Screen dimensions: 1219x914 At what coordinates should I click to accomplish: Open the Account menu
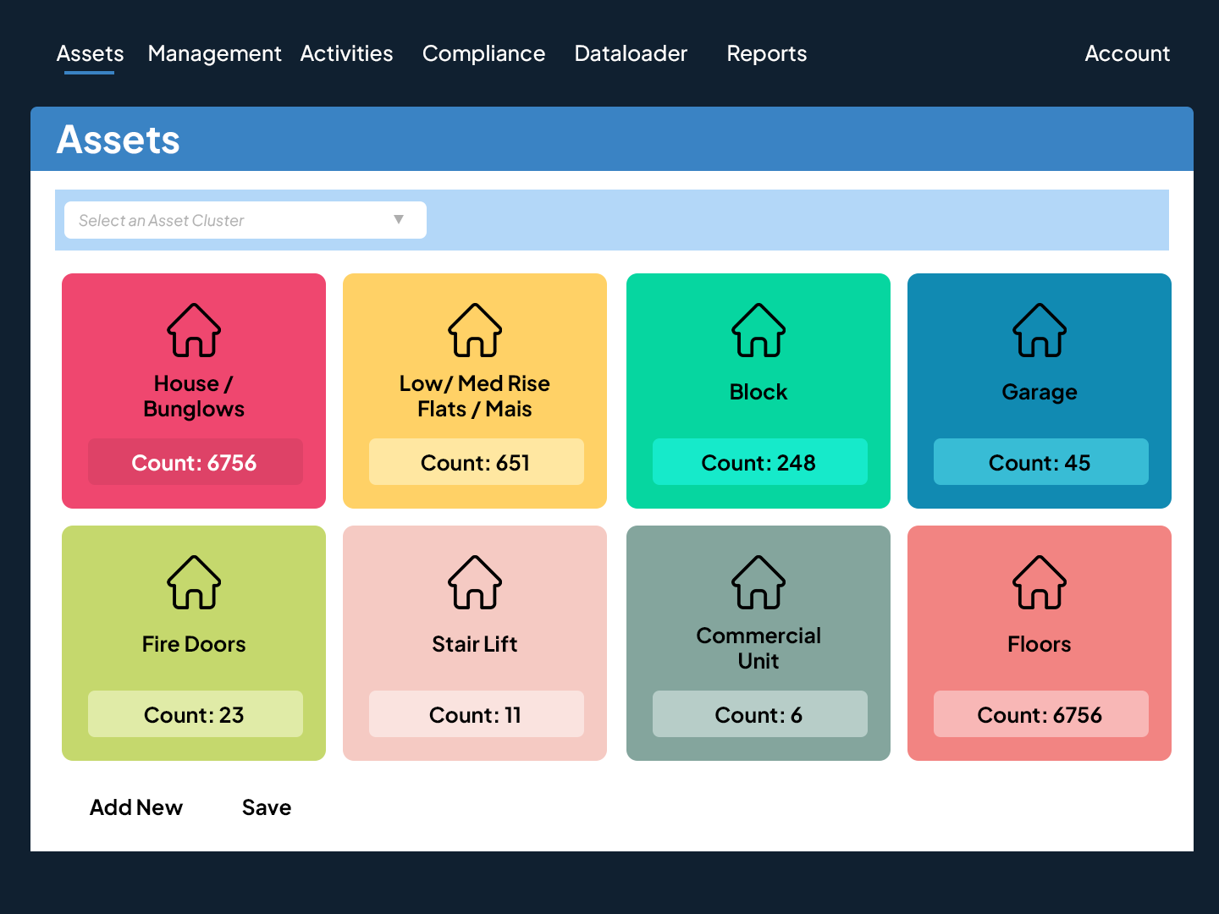pyautogui.click(x=1127, y=53)
